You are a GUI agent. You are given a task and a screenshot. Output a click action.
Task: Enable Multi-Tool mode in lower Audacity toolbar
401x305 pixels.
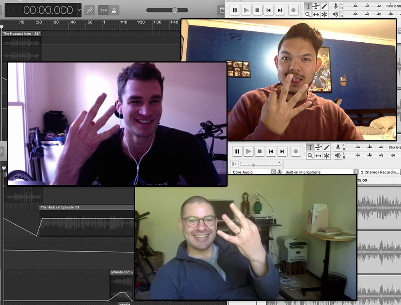[327, 156]
